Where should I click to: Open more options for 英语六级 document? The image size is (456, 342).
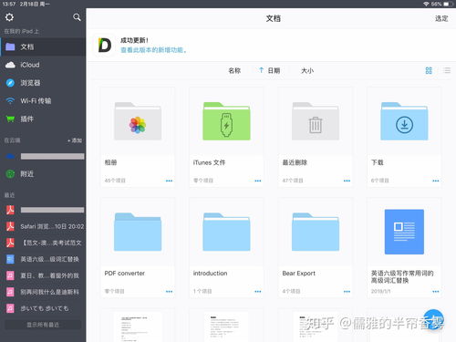(x=436, y=291)
